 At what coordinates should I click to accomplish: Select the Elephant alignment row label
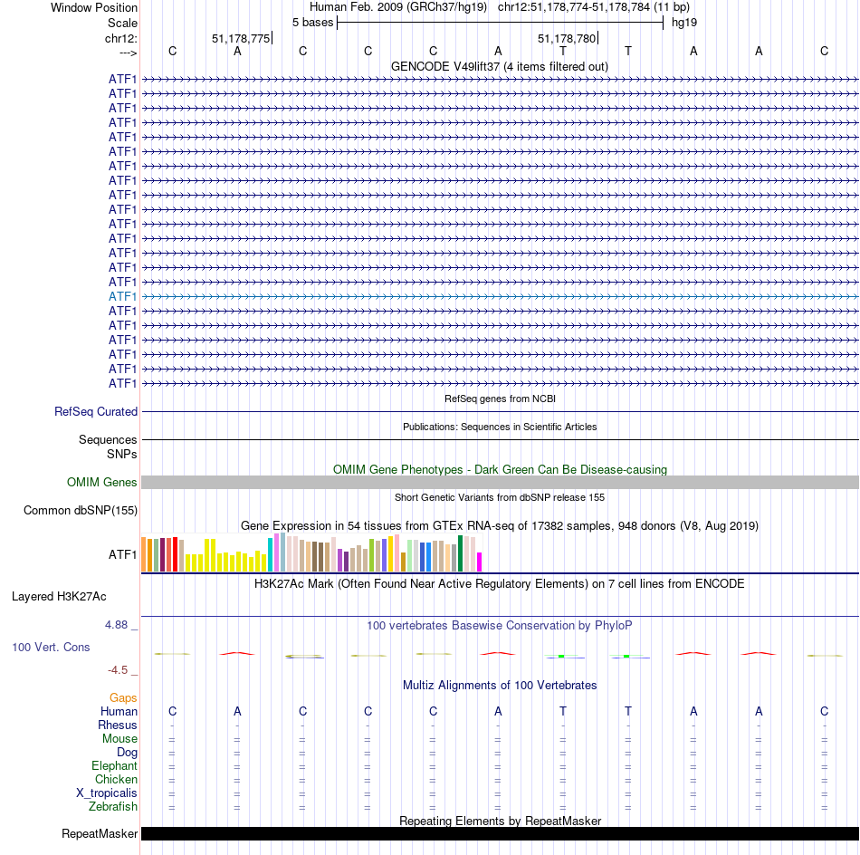[x=114, y=765]
